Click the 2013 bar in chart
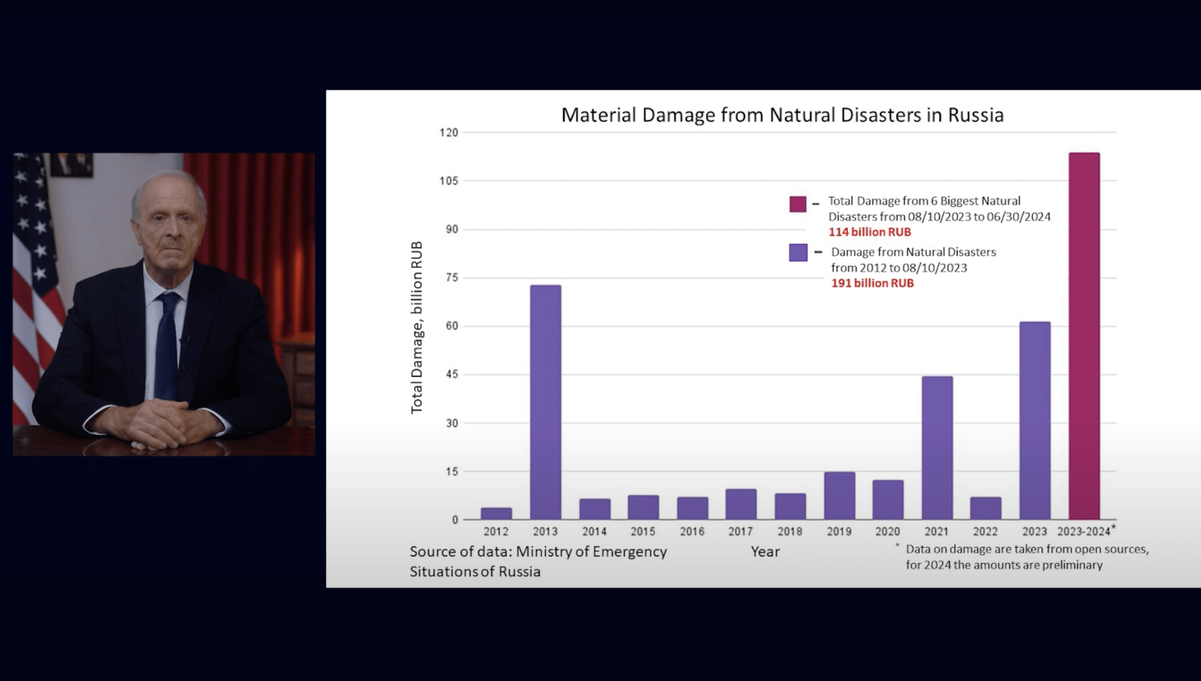Screen dimensions: 1201x681 545,402
